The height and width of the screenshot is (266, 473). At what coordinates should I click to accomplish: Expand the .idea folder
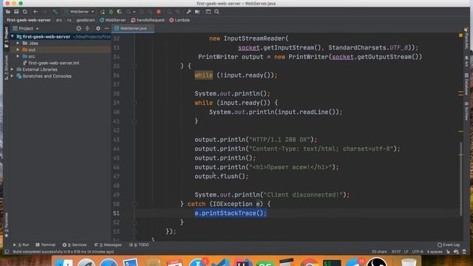tap(18, 43)
